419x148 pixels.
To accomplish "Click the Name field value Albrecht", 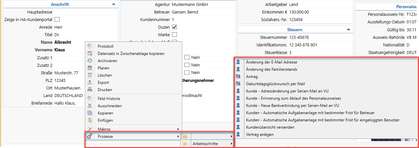I will click(x=62, y=42).
